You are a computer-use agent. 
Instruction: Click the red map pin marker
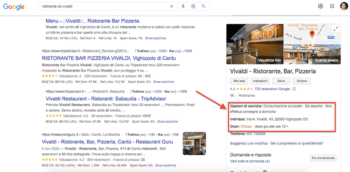tap(312, 34)
